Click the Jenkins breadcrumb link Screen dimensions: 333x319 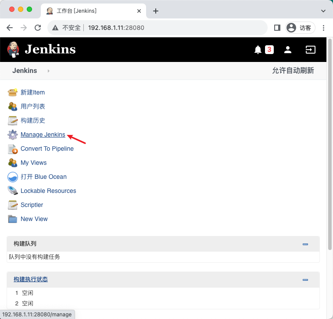pyautogui.click(x=25, y=71)
